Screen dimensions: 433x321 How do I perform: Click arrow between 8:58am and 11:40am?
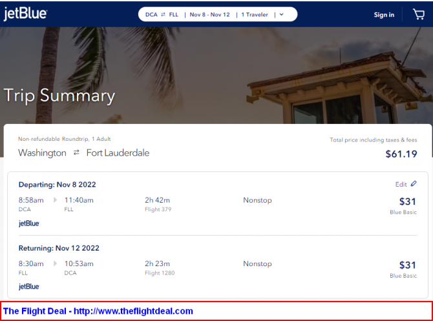55,200
